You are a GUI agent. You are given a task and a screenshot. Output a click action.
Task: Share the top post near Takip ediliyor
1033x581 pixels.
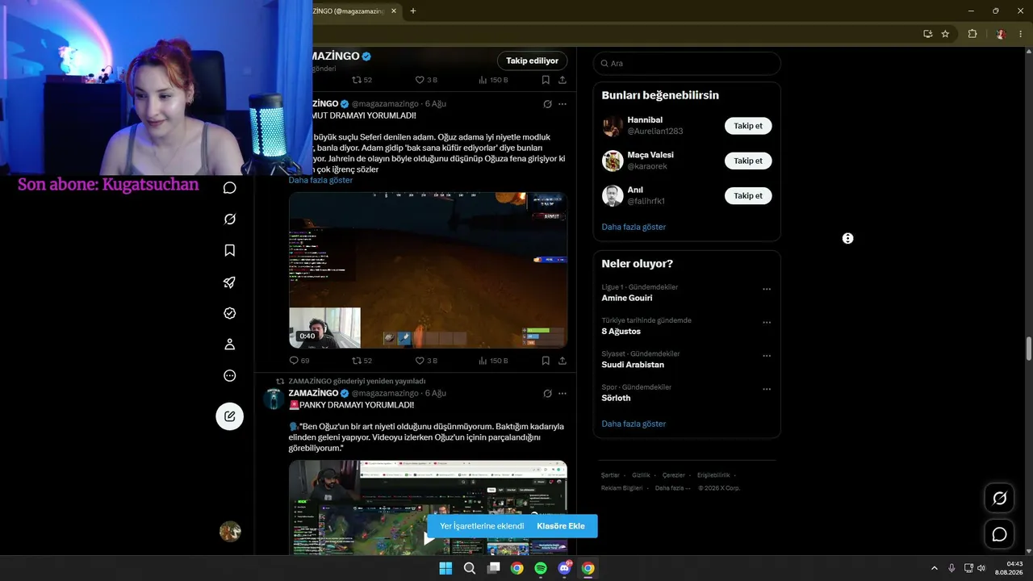(563, 80)
